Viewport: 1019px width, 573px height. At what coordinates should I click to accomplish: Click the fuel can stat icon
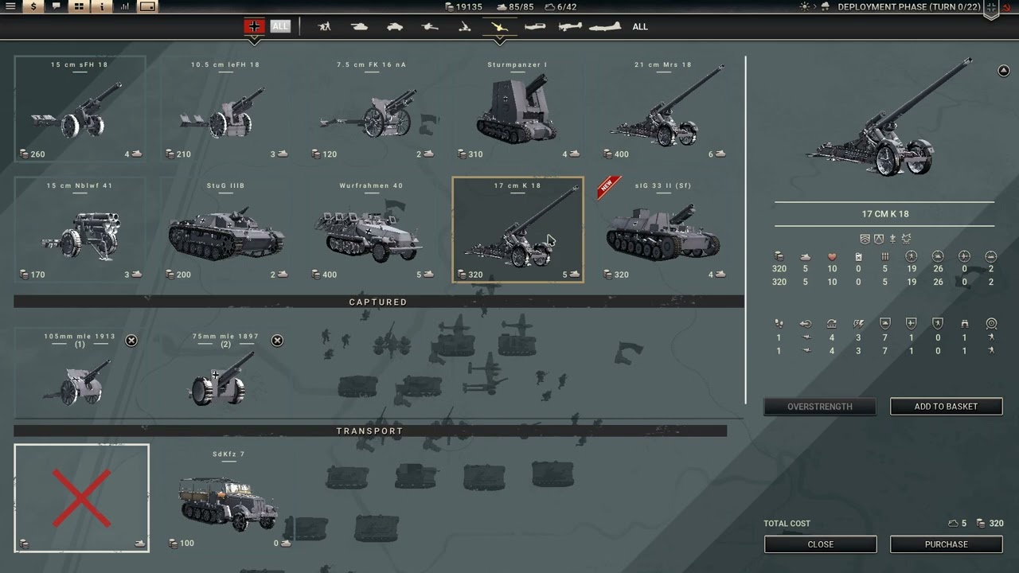[x=858, y=256]
